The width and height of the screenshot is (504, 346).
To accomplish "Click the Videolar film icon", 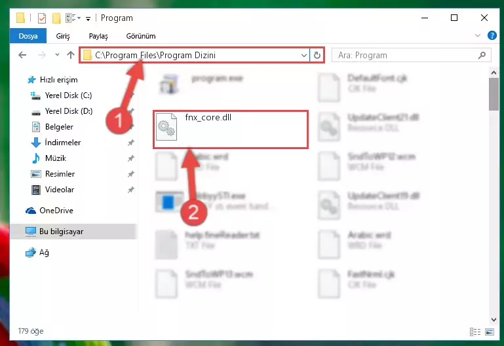I will [x=35, y=190].
